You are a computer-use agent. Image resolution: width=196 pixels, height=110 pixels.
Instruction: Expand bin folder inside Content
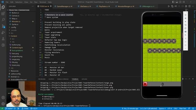(21, 39)
